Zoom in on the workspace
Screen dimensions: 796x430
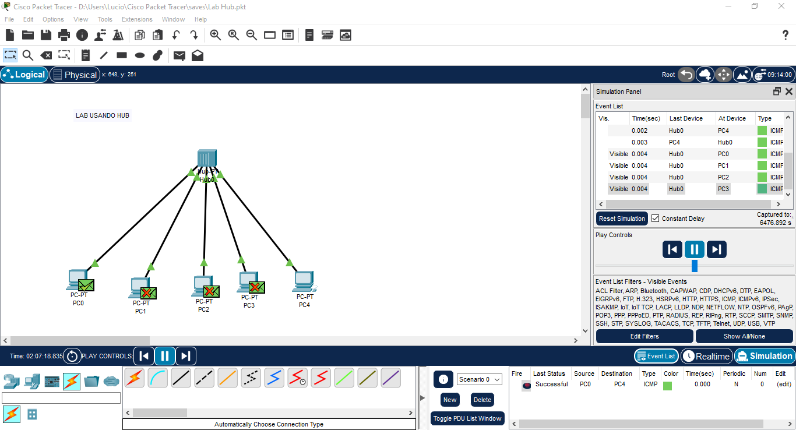click(x=216, y=35)
